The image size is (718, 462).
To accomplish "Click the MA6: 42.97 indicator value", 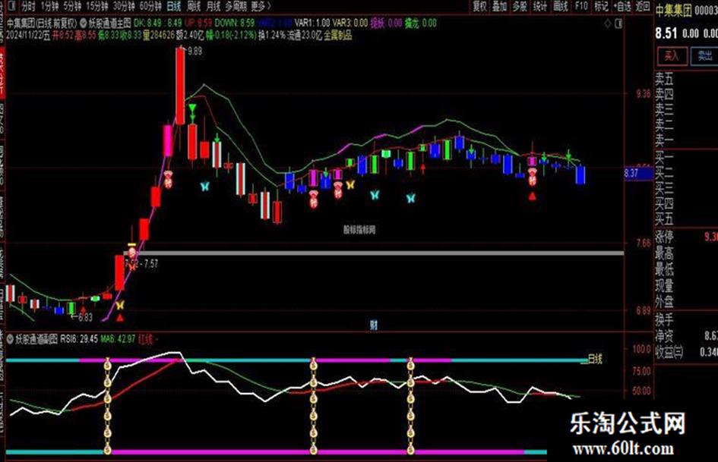I will pyautogui.click(x=118, y=339).
